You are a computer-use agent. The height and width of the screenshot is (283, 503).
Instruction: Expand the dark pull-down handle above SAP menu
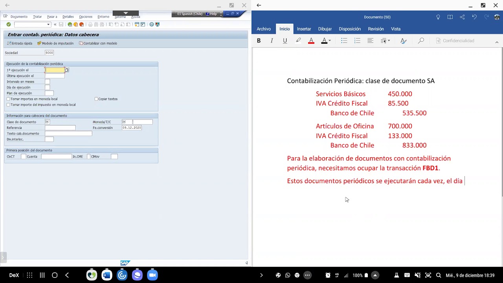(126, 13)
